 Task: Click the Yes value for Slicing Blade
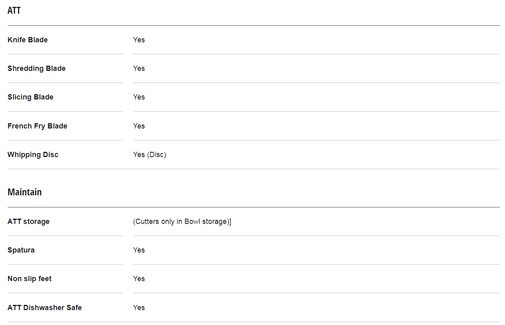139,97
